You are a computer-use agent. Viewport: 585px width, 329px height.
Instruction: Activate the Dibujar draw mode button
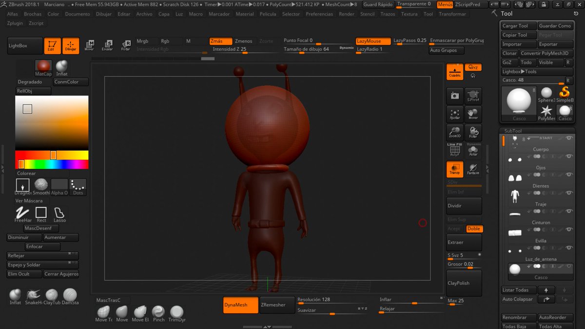click(71, 45)
